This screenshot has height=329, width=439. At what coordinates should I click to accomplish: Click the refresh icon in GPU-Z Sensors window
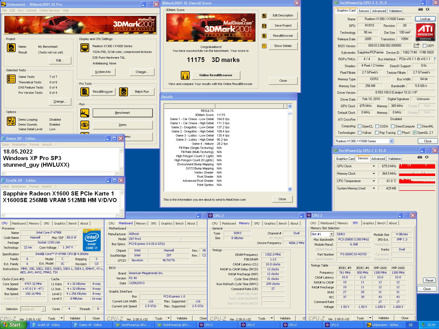coord(427,157)
